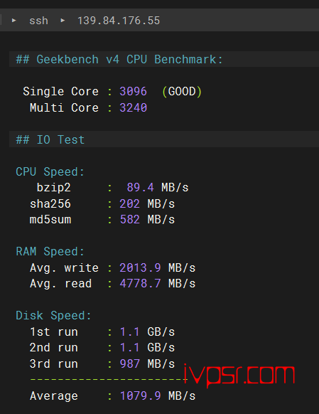Click the Geekbench v4 CPU Benchmark heading
This screenshot has height=414, width=319.
pos(119,60)
